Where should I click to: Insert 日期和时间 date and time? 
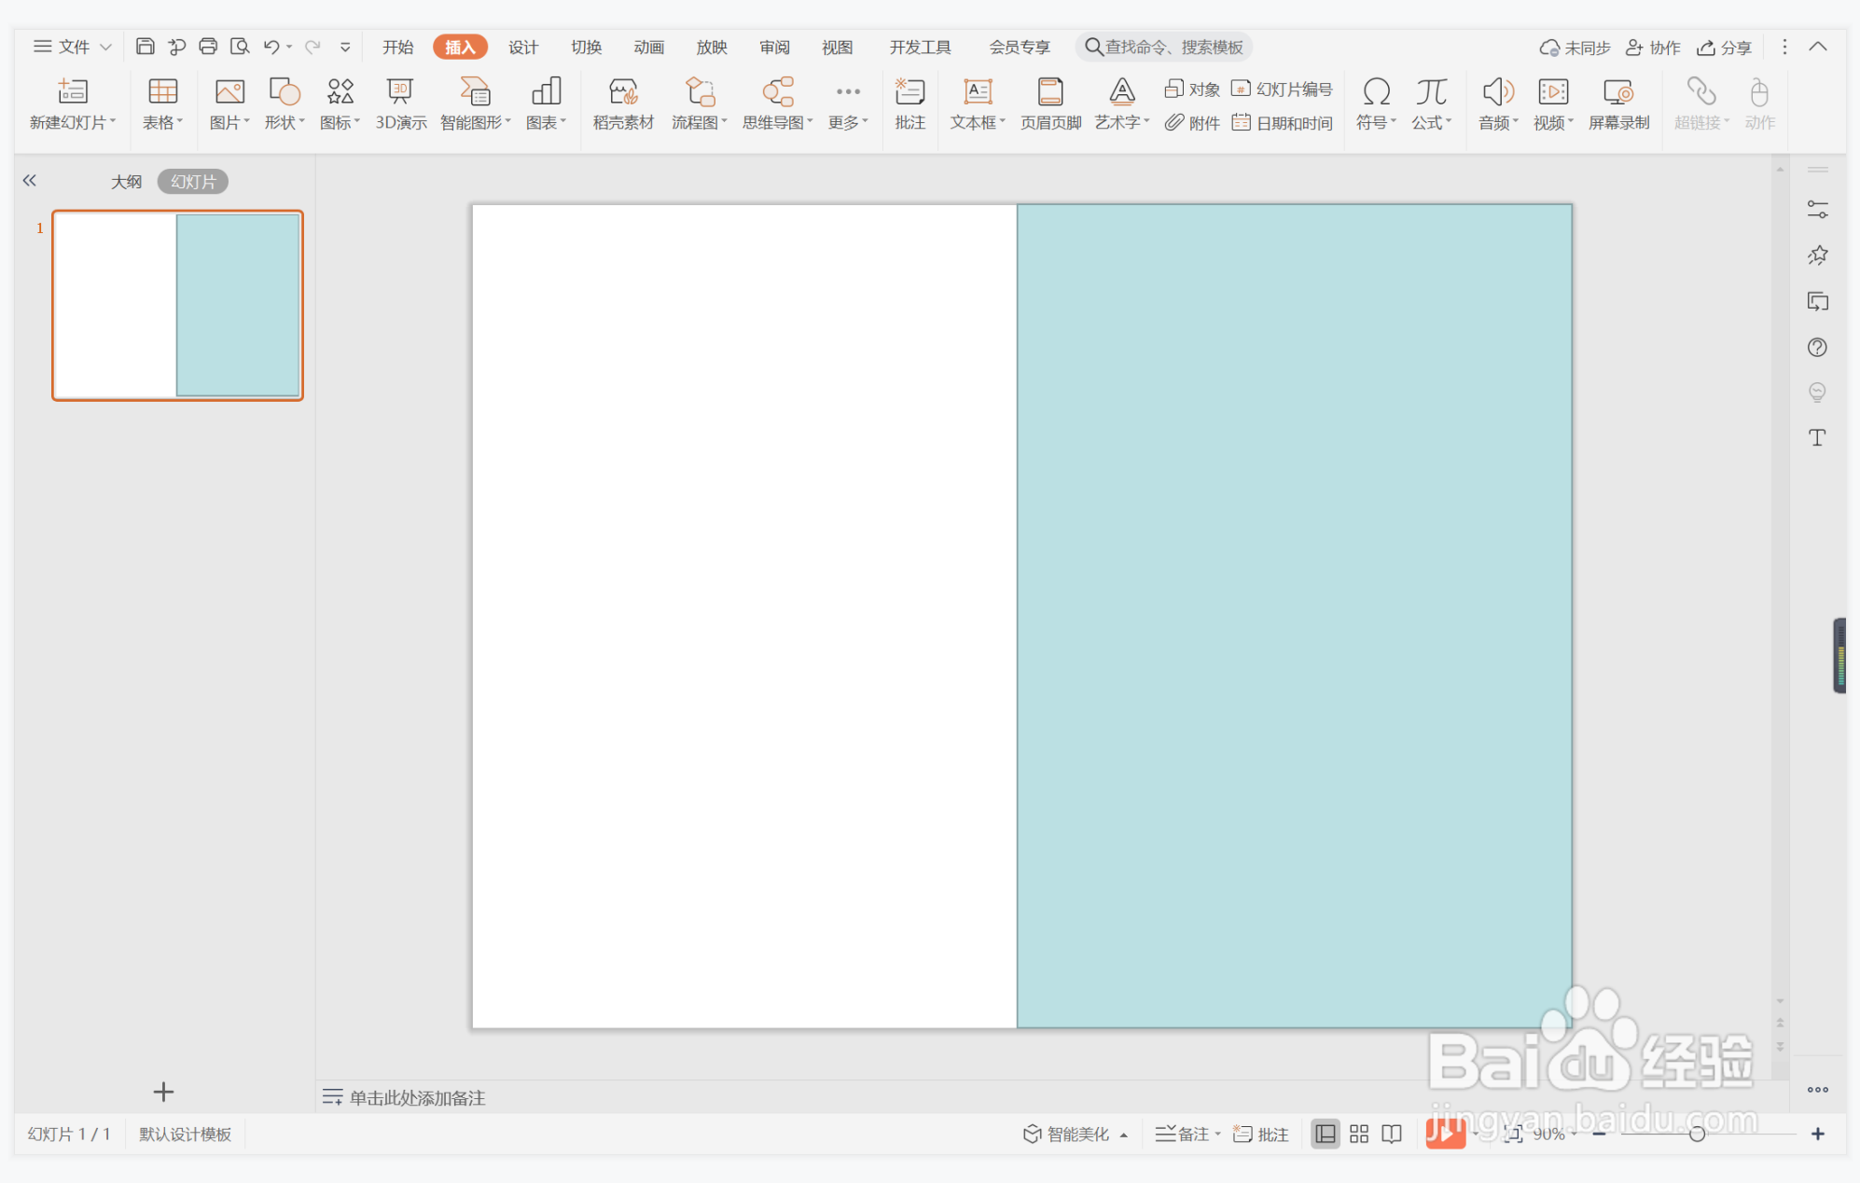tap(1283, 123)
